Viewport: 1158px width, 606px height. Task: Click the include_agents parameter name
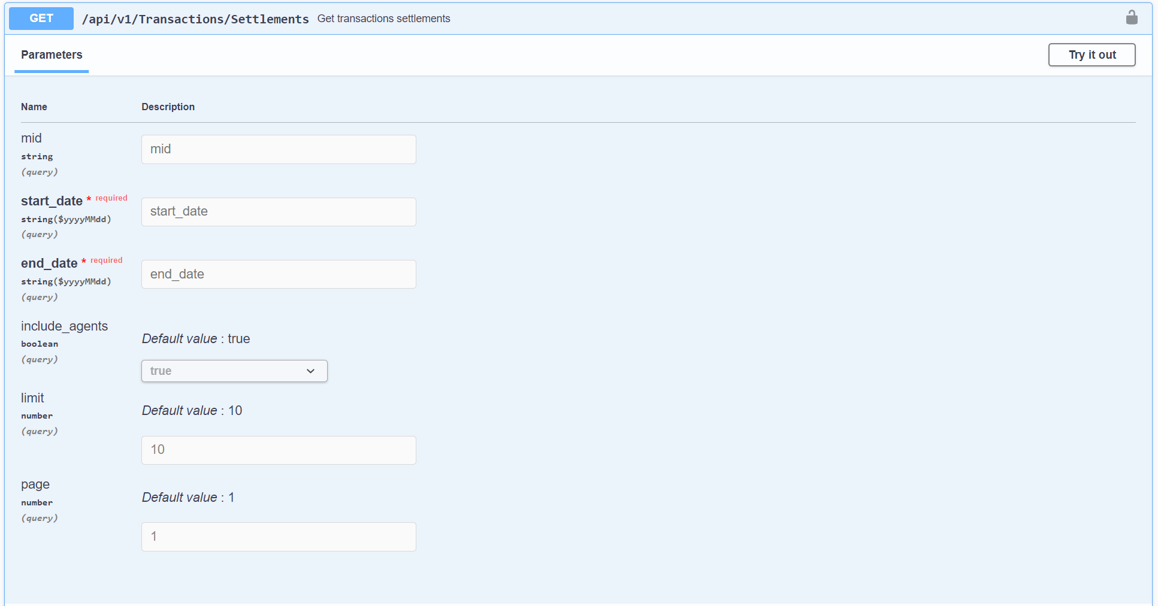64,326
